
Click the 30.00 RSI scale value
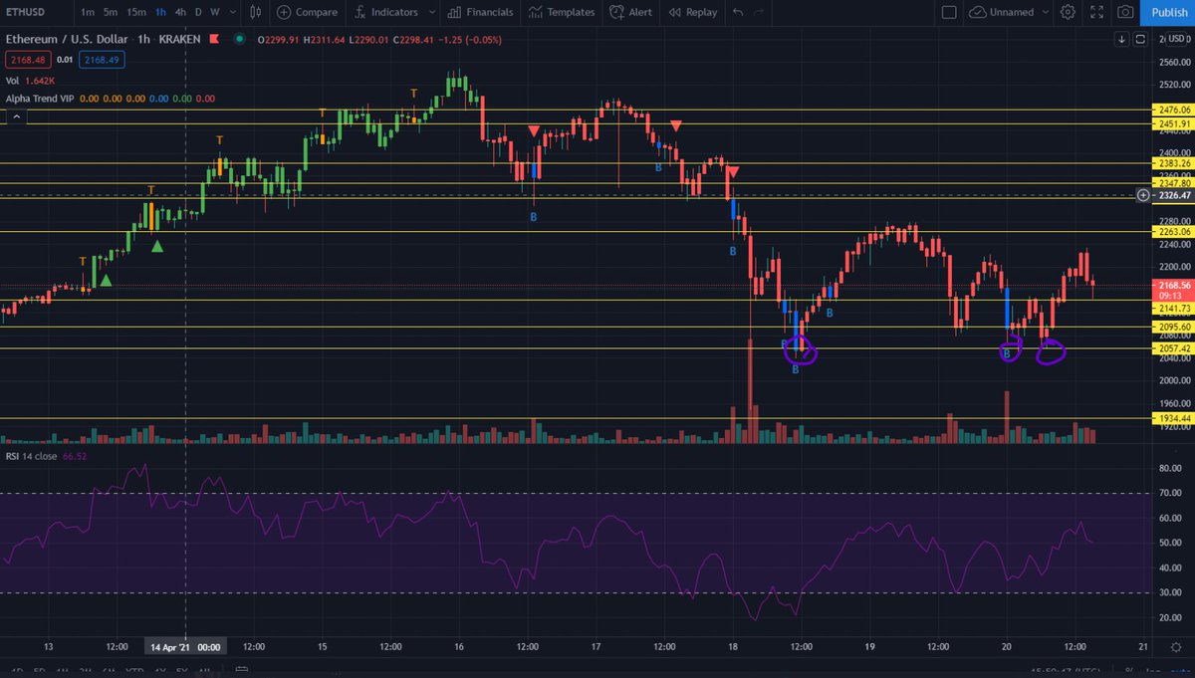point(1171,592)
